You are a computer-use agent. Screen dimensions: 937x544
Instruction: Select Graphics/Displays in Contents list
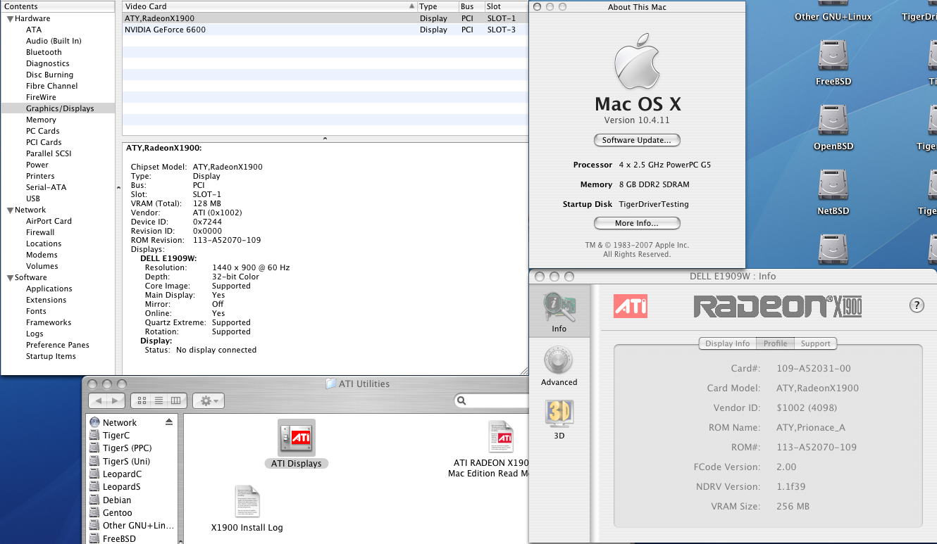pyautogui.click(x=58, y=108)
